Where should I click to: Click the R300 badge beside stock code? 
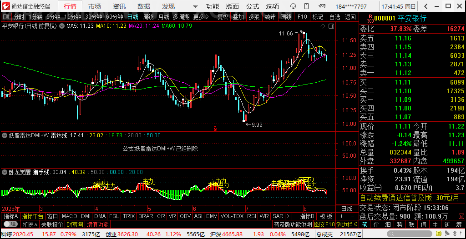click(x=370, y=19)
